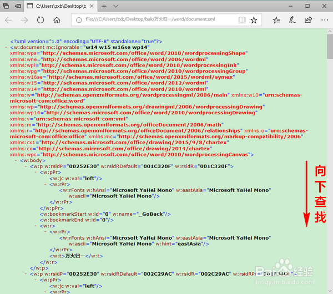
Task: Open Settings and more menu
Action: click(325, 20)
